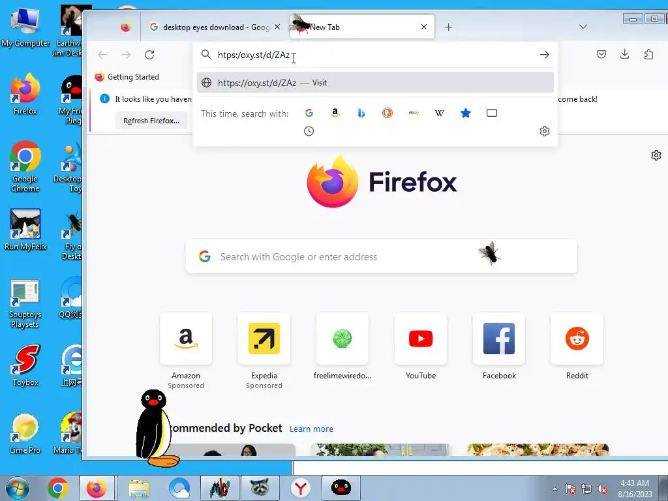Open the Downloads toolbar icon
The width and height of the screenshot is (668, 501).
tap(624, 54)
